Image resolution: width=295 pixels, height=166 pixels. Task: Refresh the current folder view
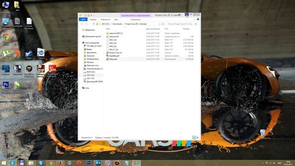[163, 24]
